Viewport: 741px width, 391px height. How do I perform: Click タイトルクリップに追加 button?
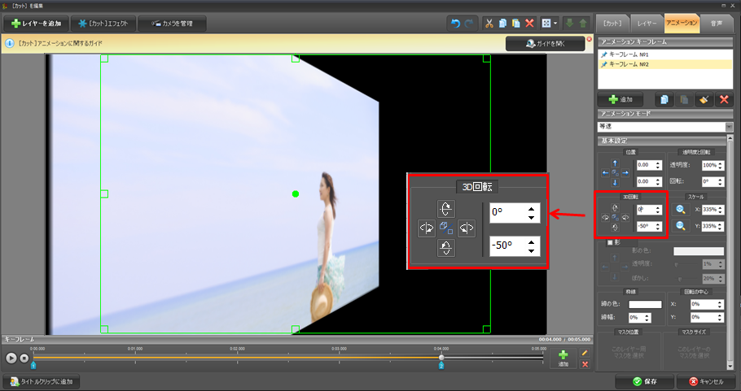(41, 381)
